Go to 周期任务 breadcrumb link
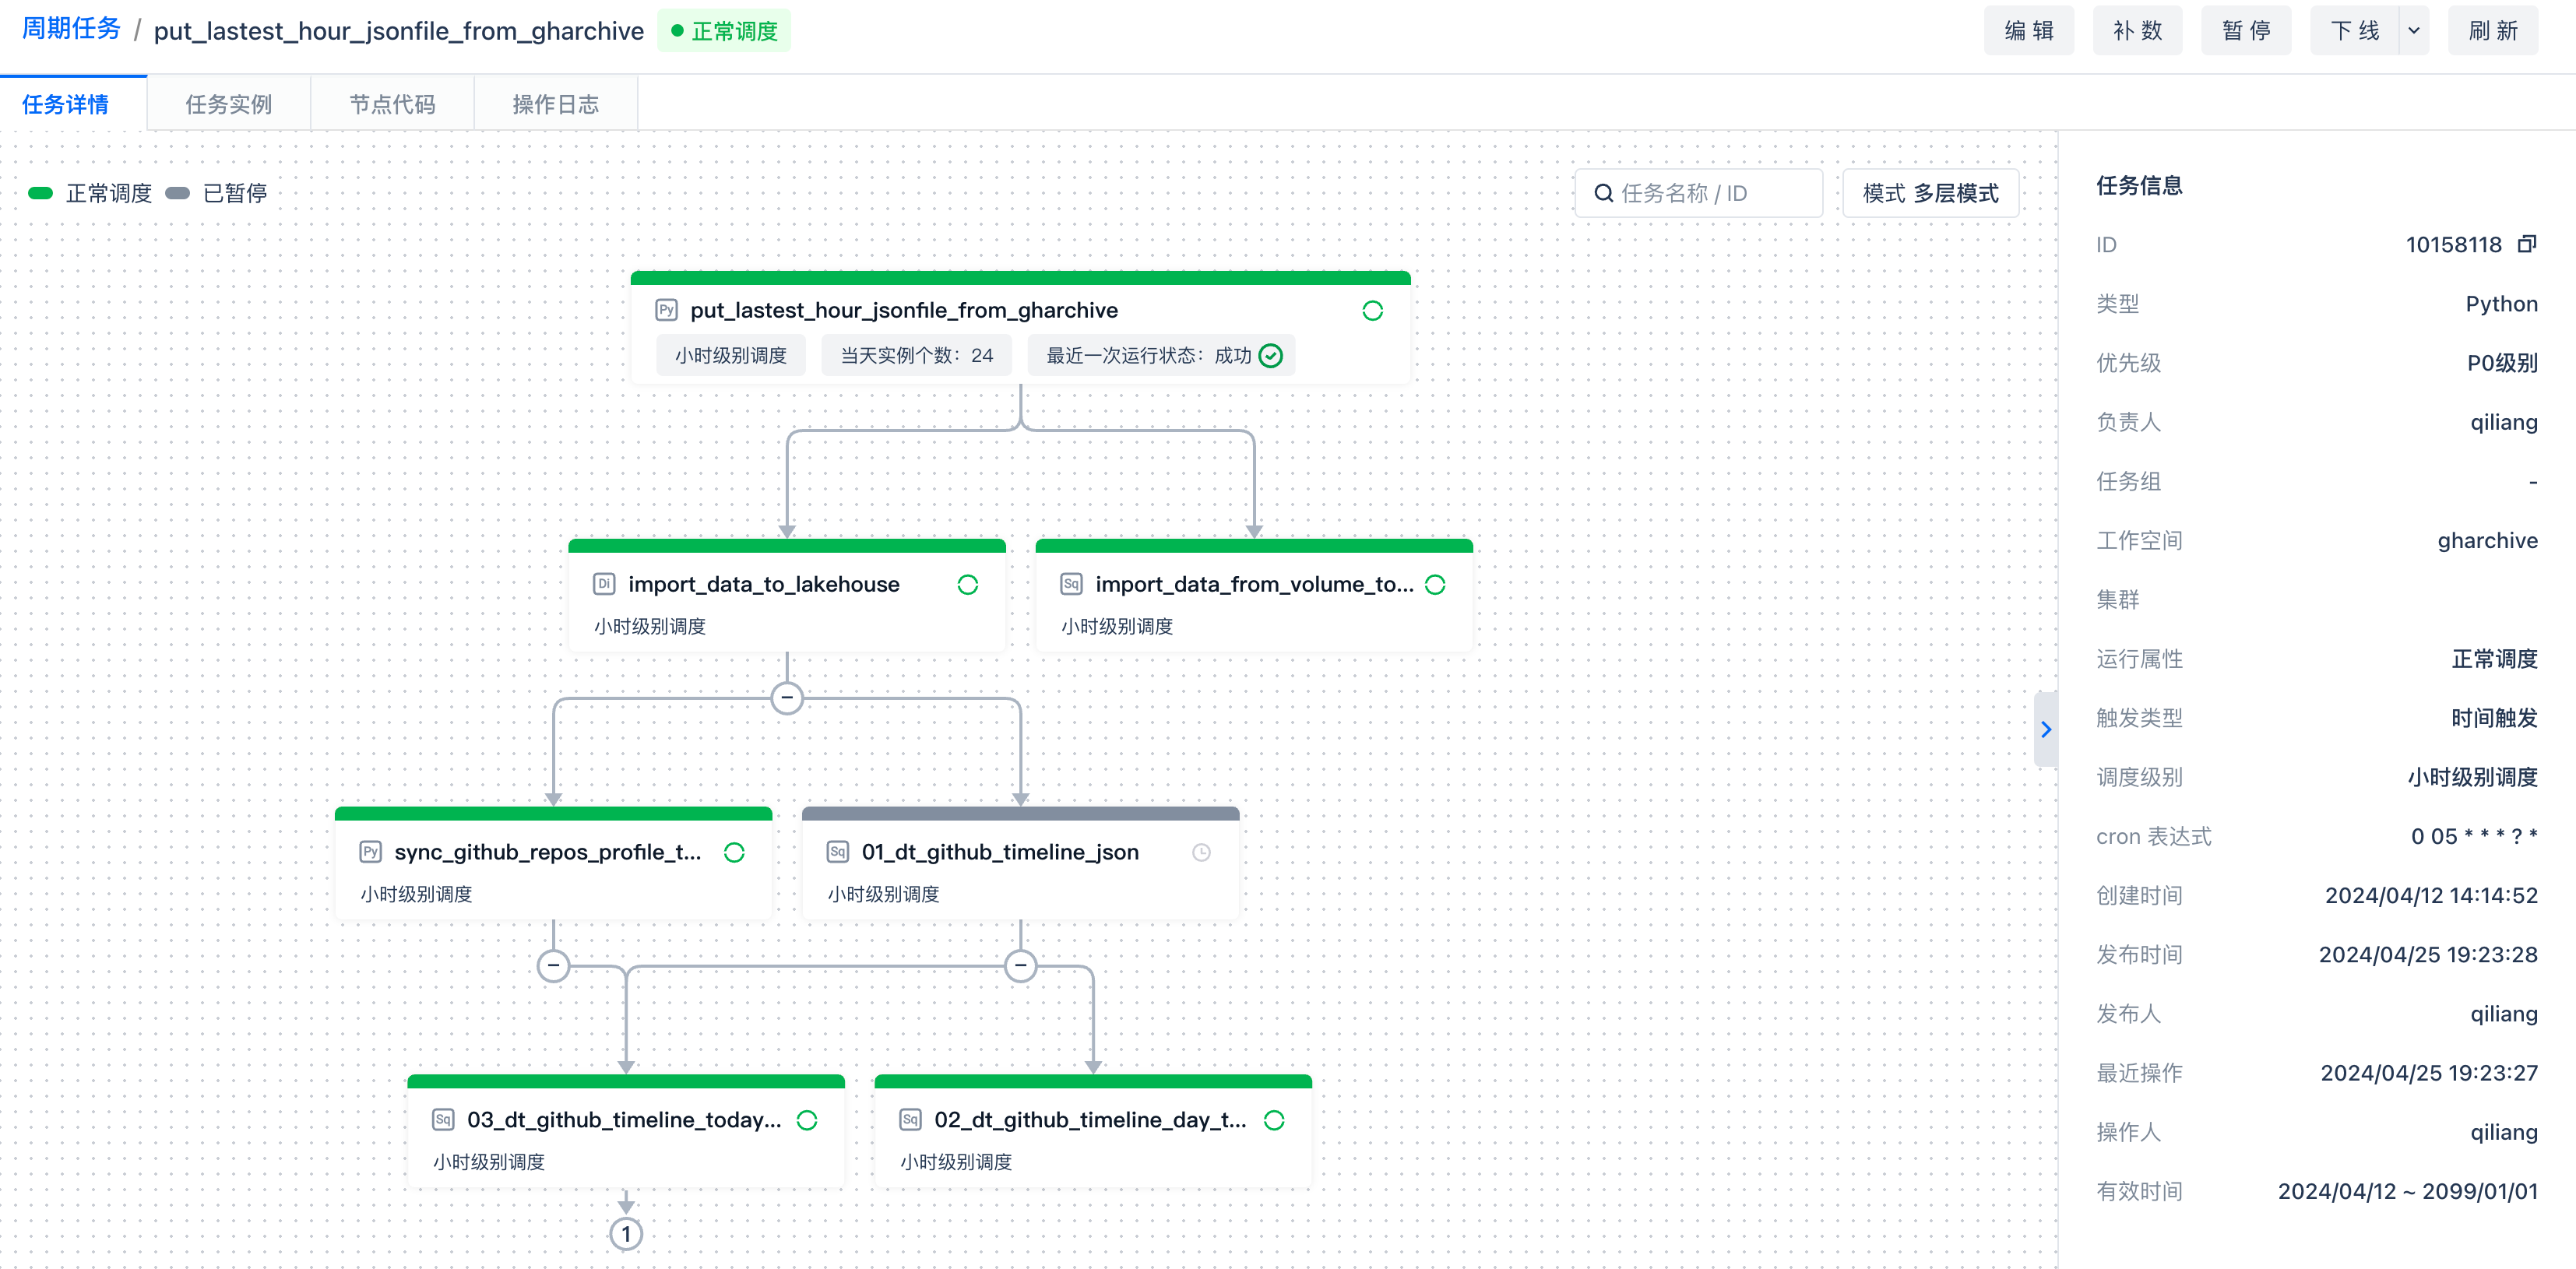The image size is (2576, 1269). click(71, 29)
